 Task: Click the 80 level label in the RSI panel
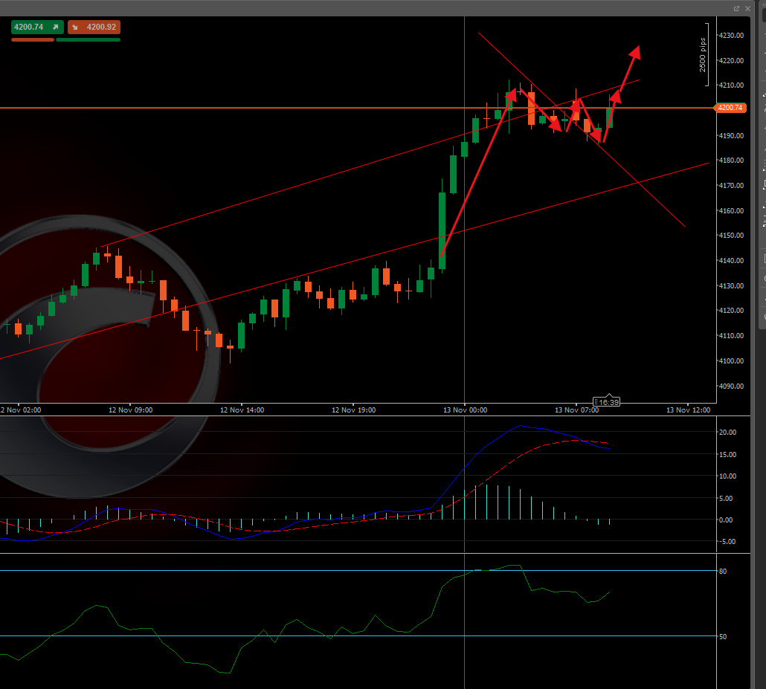pyautogui.click(x=723, y=572)
